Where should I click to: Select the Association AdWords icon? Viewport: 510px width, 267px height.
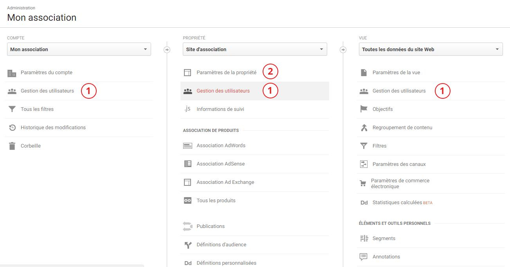click(187, 145)
